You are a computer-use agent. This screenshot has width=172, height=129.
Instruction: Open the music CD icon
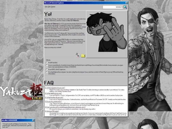[x=78, y=55]
